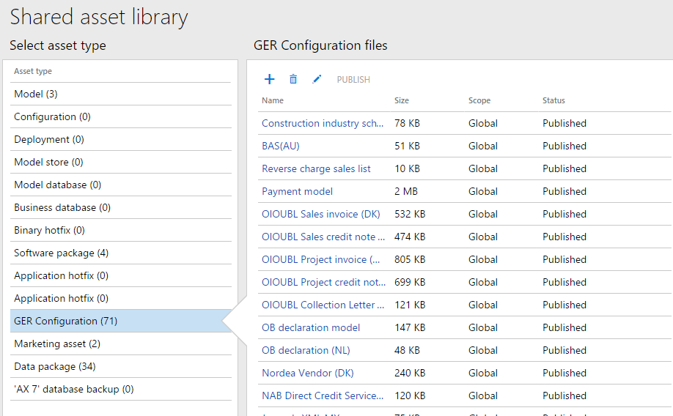Select Model (3) asset type
The height and width of the screenshot is (416, 673).
(x=36, y=94)
